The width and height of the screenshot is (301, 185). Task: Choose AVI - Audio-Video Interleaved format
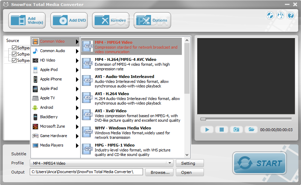tap(131, 81)
